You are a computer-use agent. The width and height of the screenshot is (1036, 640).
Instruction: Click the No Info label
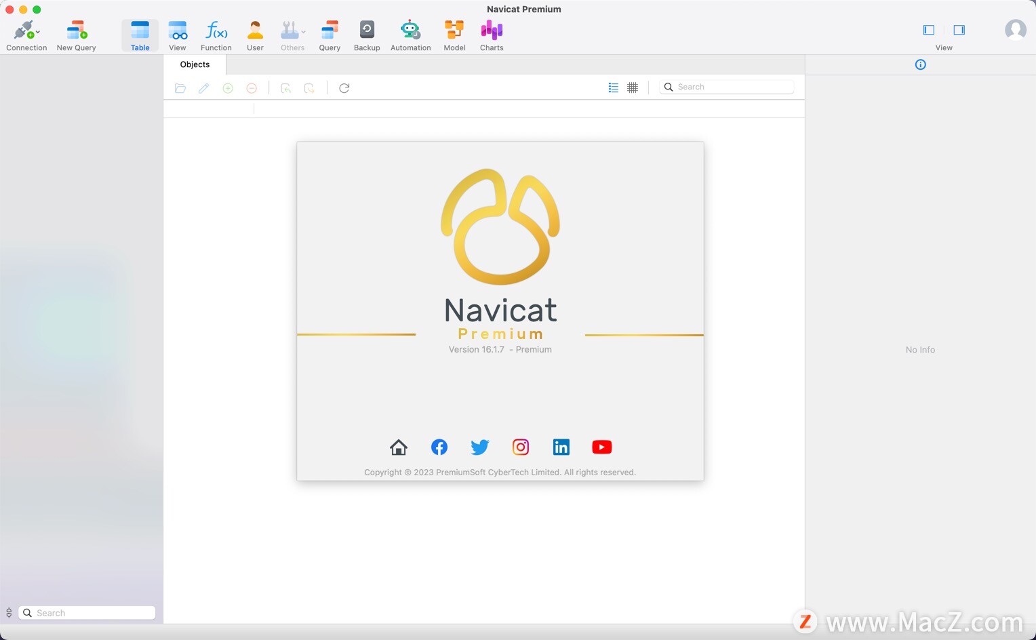coord(920,350)
